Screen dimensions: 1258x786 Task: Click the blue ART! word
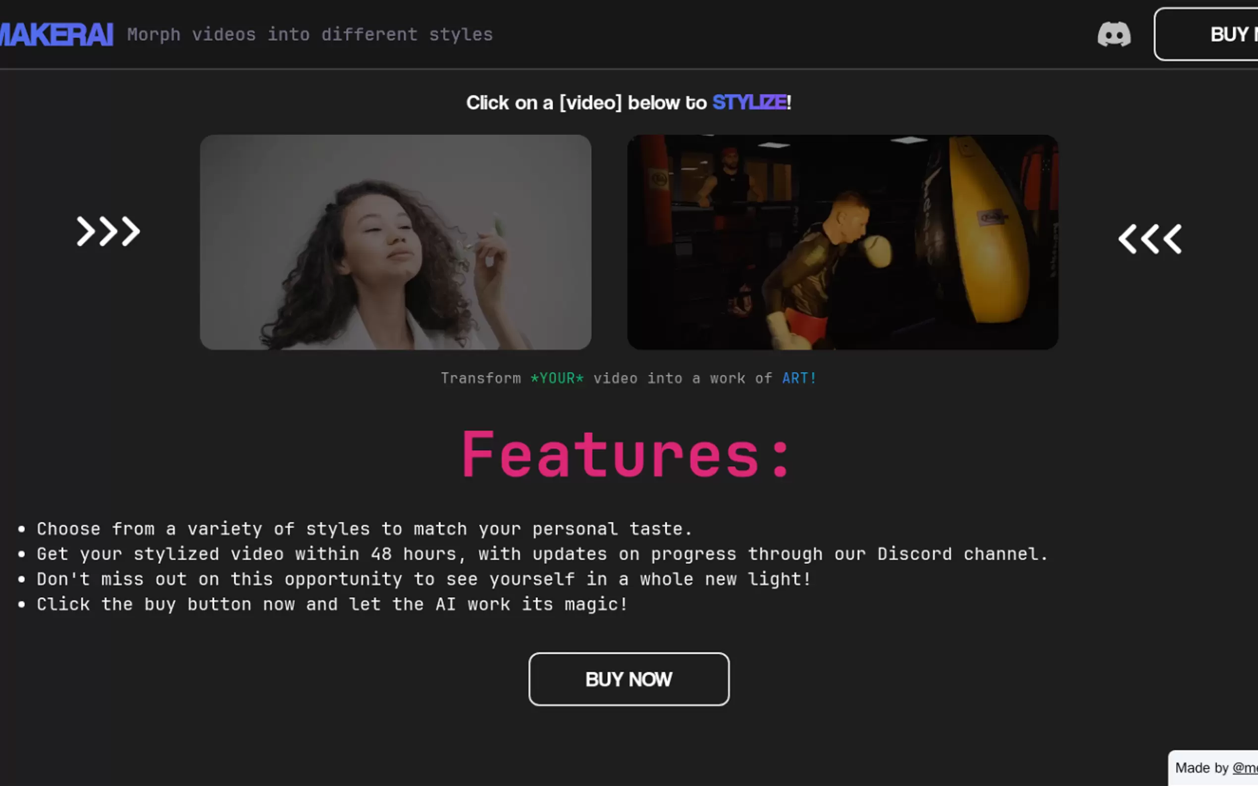pyautogui.click(x=799, y=378)
